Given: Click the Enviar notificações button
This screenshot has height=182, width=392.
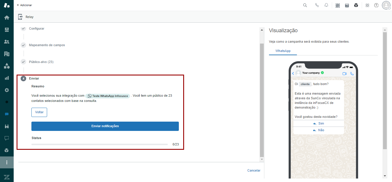Looking at the screenshot, I should [105, 126].
